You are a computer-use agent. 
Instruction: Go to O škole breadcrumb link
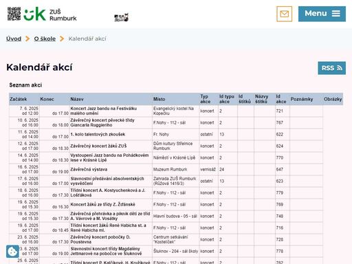tap(45, 38)
